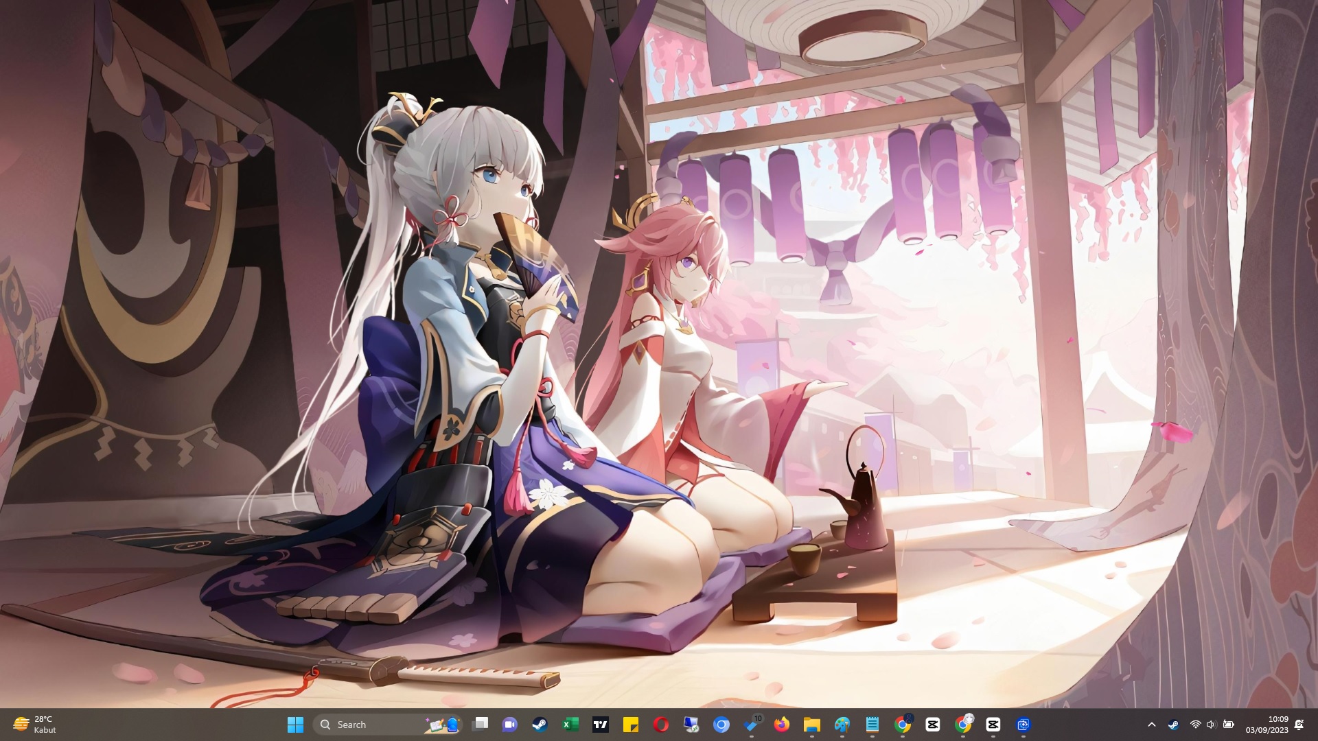Open Microsoft Excel from the taskbar
The image size is (1318, 741).
pos(570,725)
